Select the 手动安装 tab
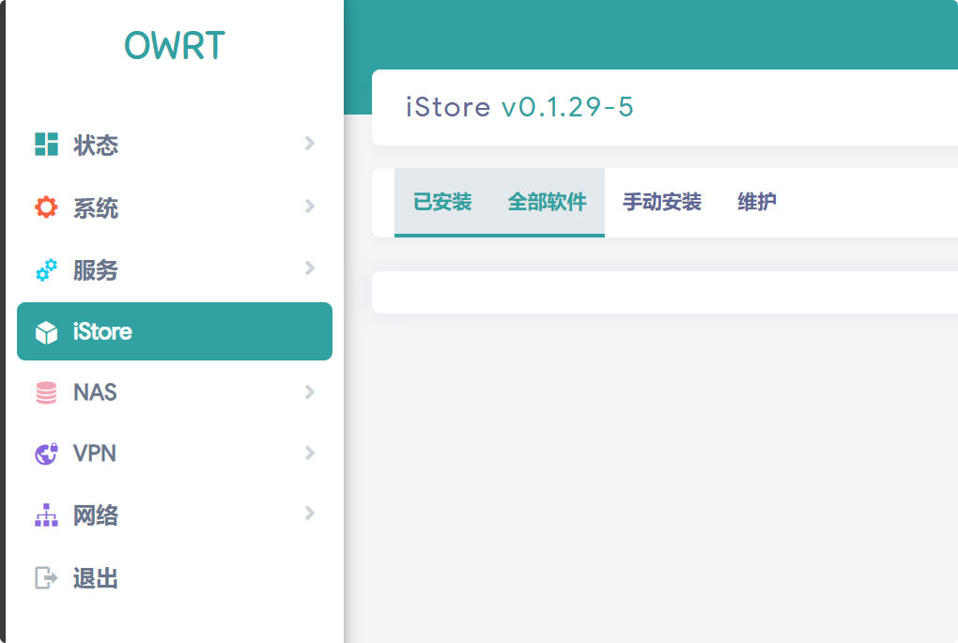The image size is (958, 643). [662, 202]
